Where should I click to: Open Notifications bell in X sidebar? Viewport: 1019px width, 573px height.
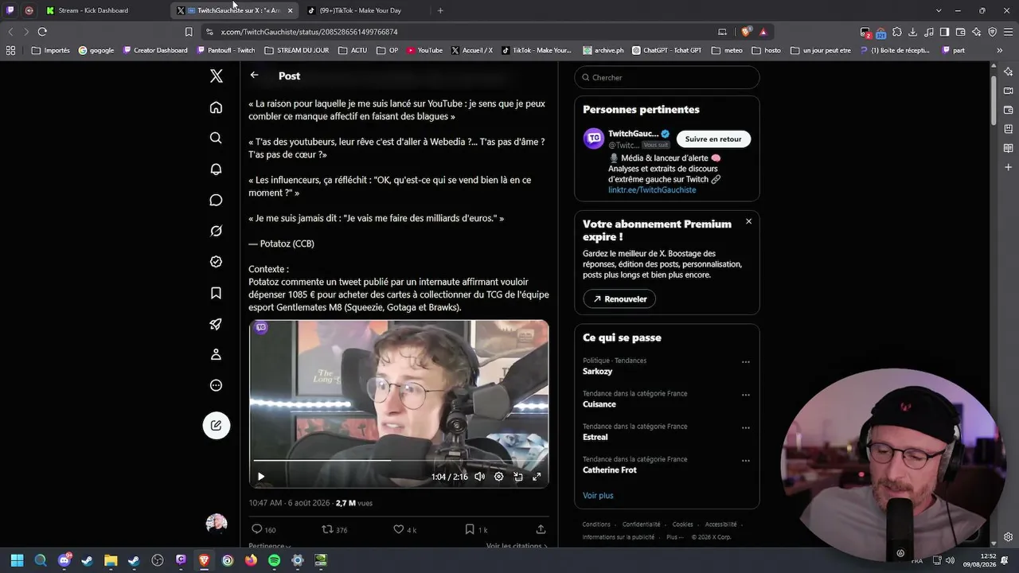216,170
